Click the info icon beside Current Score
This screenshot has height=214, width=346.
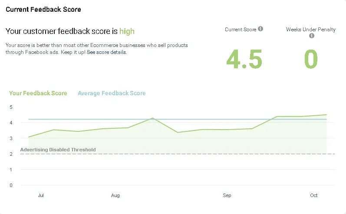click(x=260, y=29)
